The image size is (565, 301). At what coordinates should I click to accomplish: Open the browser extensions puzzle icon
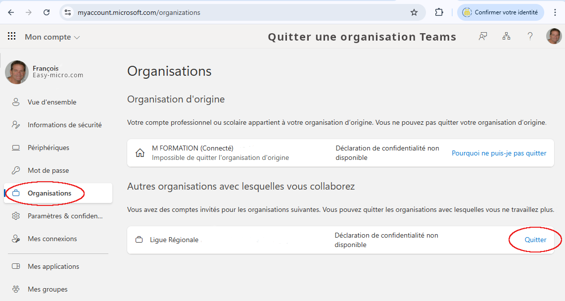tap(439, 12)
